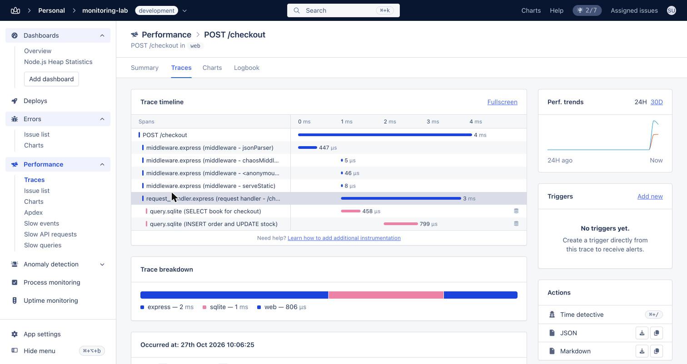Open the Traces tab
The height and width of the screenshot is (364, 687).
(181, 68)
